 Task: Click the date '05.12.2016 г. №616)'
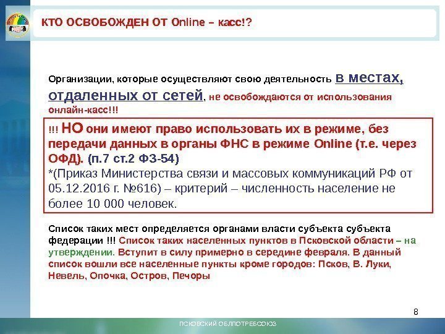coord(104,188)
